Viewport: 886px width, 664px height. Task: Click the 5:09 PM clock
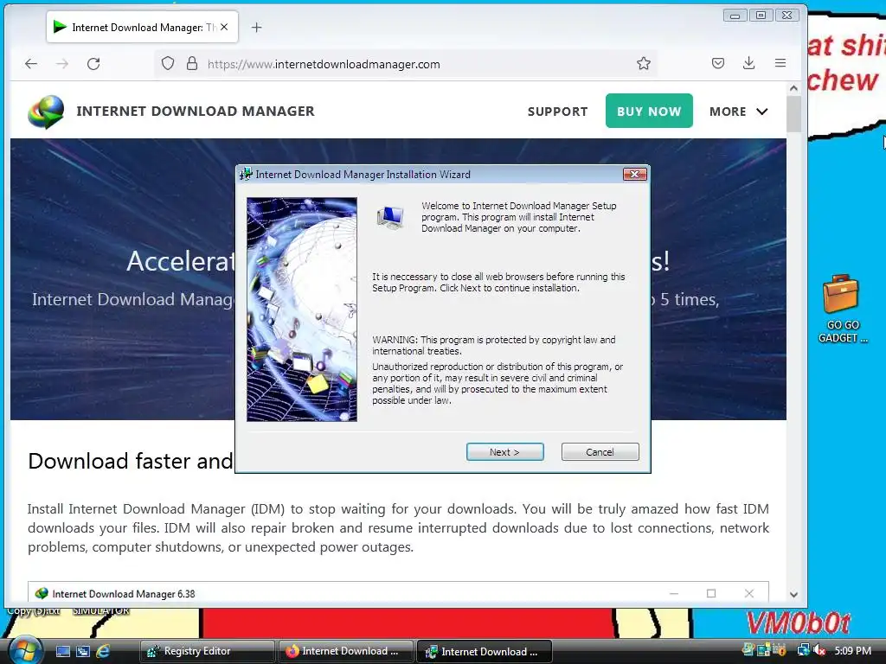(x=852, y=650)
